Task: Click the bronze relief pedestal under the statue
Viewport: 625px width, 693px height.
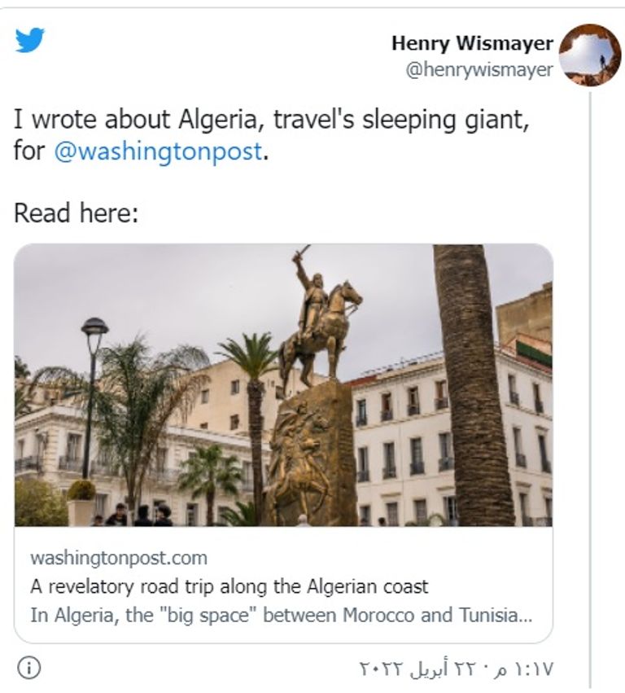Action: (x=311, y=456)
